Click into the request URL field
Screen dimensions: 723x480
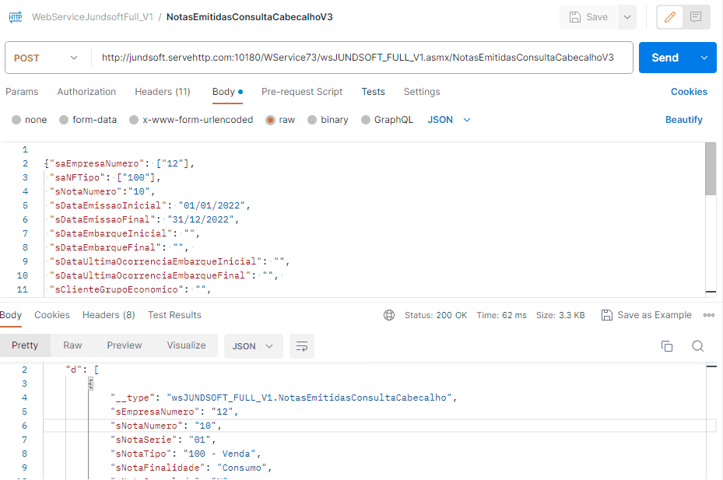tap(358, 58)
